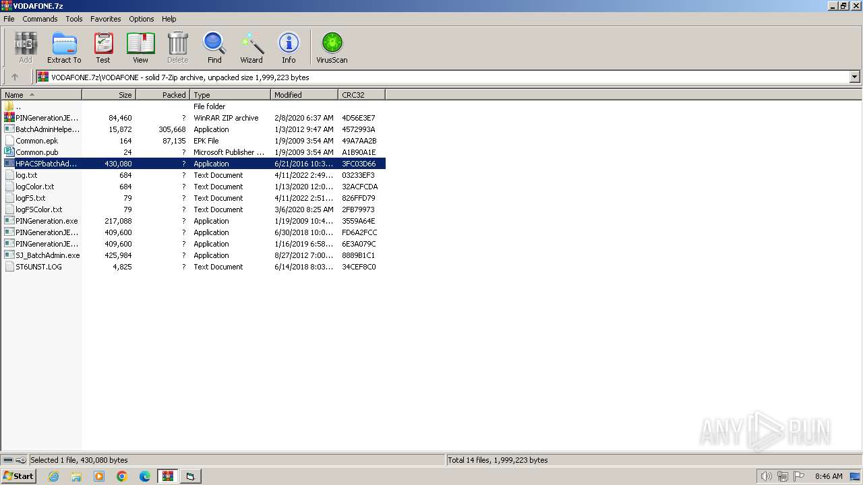Open Microsoft Edge from taskbar
The height and width of the screenshot is (485, 863).
pos(145,476)
